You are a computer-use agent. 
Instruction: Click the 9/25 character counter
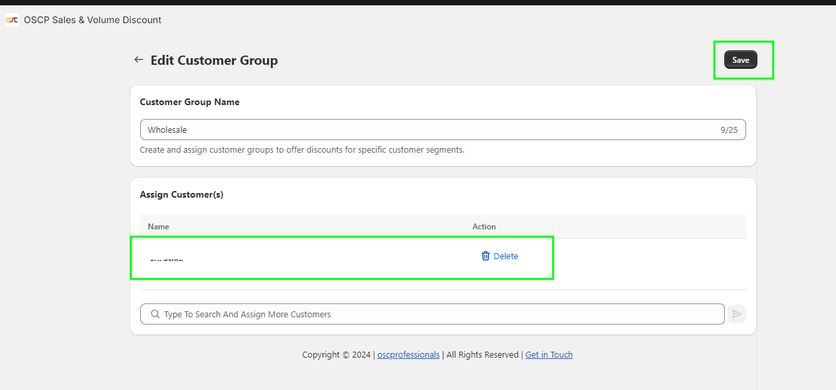[x=729, y=130]
